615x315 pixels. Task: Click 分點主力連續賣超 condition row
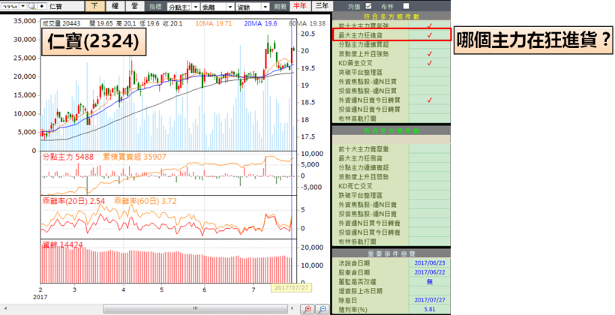[391, 167]
